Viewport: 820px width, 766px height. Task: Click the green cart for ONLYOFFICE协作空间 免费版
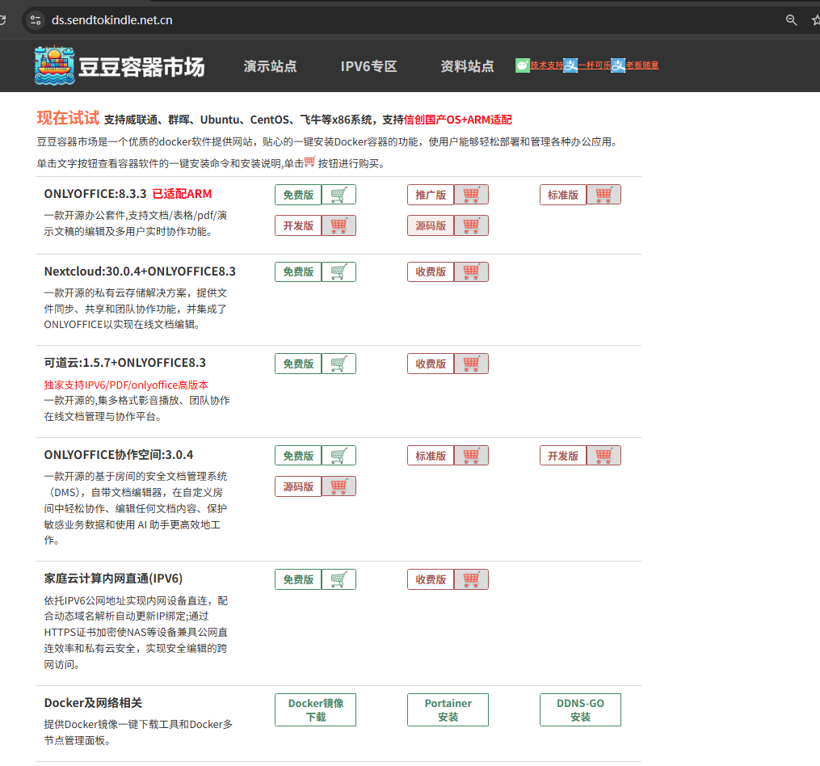coord(339,456)
